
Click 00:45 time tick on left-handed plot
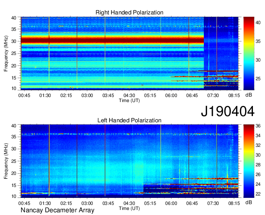[x=24, y=203]
